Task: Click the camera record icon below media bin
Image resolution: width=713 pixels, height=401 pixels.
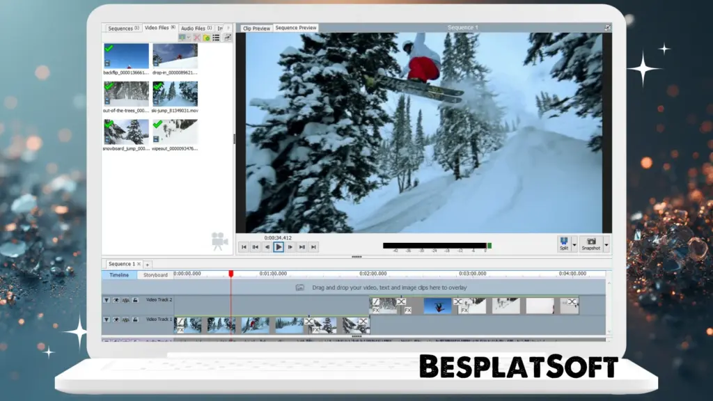Action: (219, 240)
